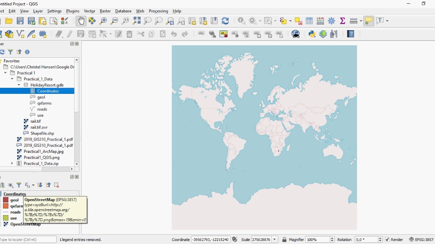Open the Processing Toolbox gear icon
The width and height of the screenshot is (435, 244).
331,21
